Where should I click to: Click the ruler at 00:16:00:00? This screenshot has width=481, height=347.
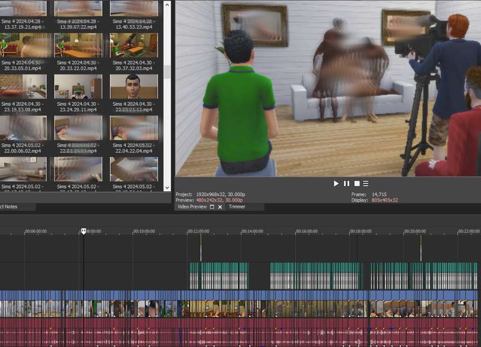(307, 231)
